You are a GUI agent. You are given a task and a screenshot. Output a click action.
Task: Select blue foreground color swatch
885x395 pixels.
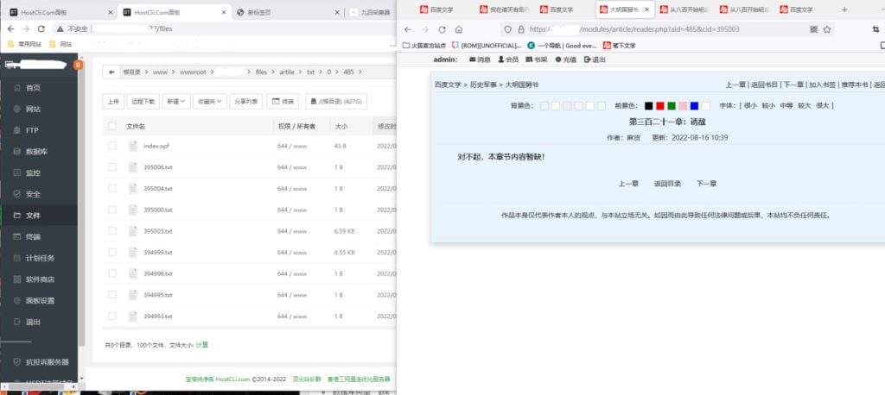(x=694, y=105)
